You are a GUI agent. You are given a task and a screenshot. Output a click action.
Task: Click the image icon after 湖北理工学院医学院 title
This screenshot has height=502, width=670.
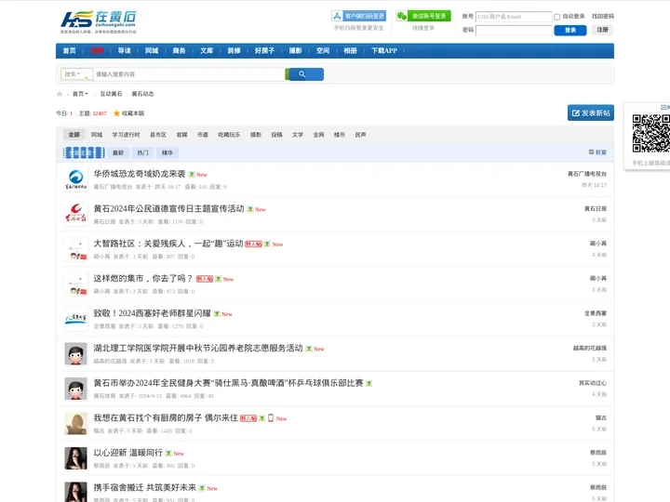[309, 349]
